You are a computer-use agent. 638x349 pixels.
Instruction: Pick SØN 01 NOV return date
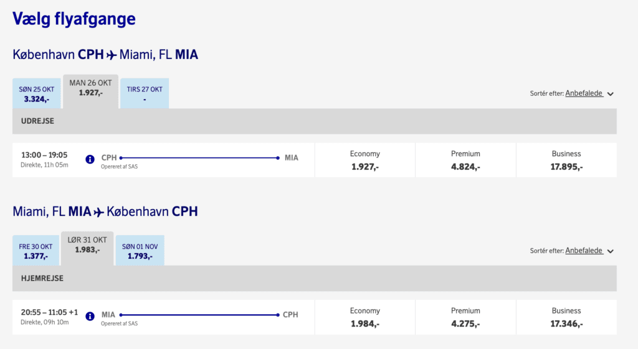(140, 250)
